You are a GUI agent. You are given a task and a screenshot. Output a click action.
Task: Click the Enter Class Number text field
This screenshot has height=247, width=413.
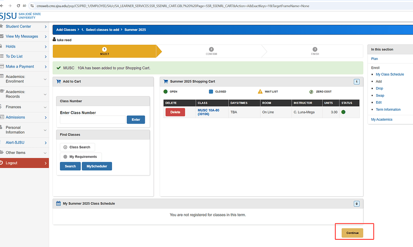click(x=93, y=120)
